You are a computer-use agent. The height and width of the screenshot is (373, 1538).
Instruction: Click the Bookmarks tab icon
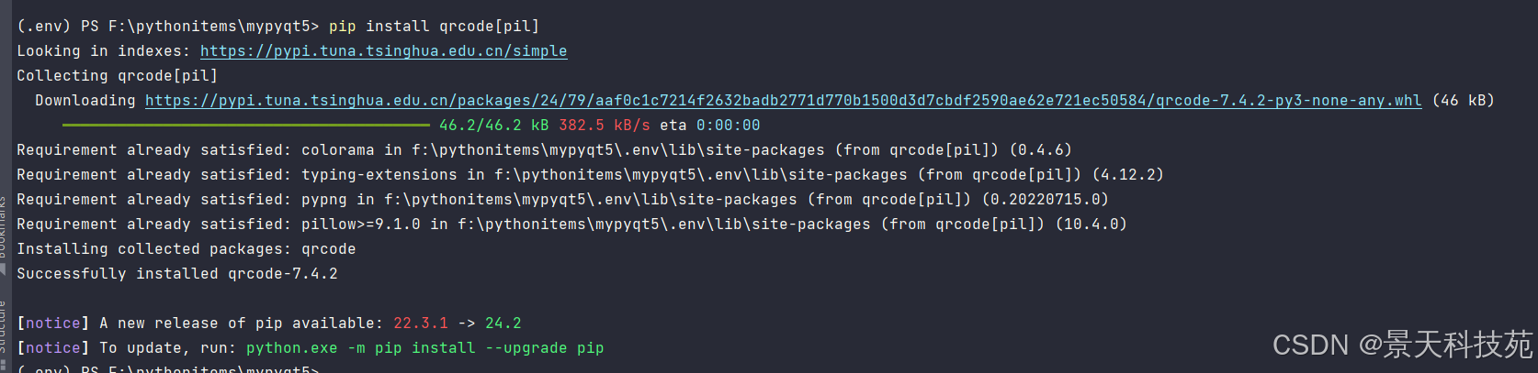3,270
